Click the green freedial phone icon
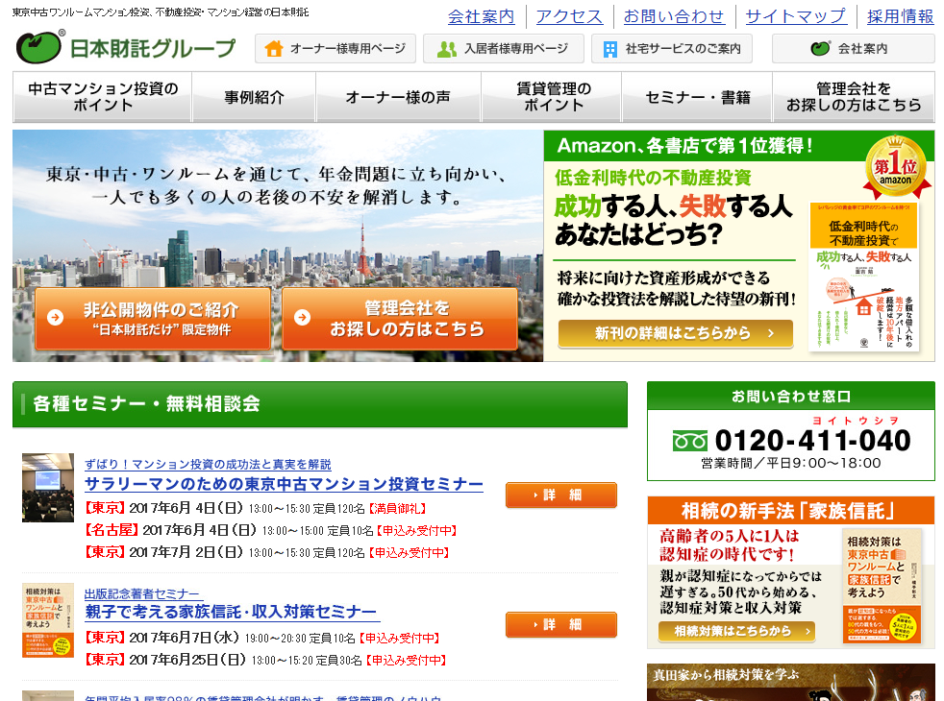This screenshot has width=944, height=701. (691, 442)
